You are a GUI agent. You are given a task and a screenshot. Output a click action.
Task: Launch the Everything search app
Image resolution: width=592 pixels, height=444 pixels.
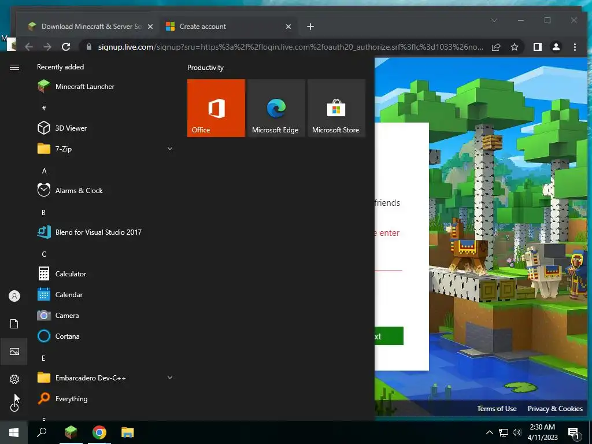[x=105, y=398]
